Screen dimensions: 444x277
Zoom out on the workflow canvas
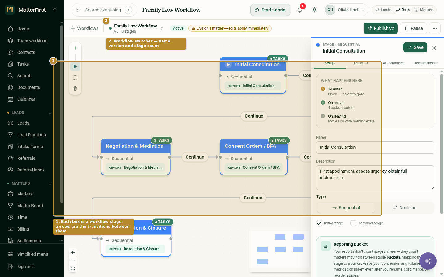tap(73, 260)
